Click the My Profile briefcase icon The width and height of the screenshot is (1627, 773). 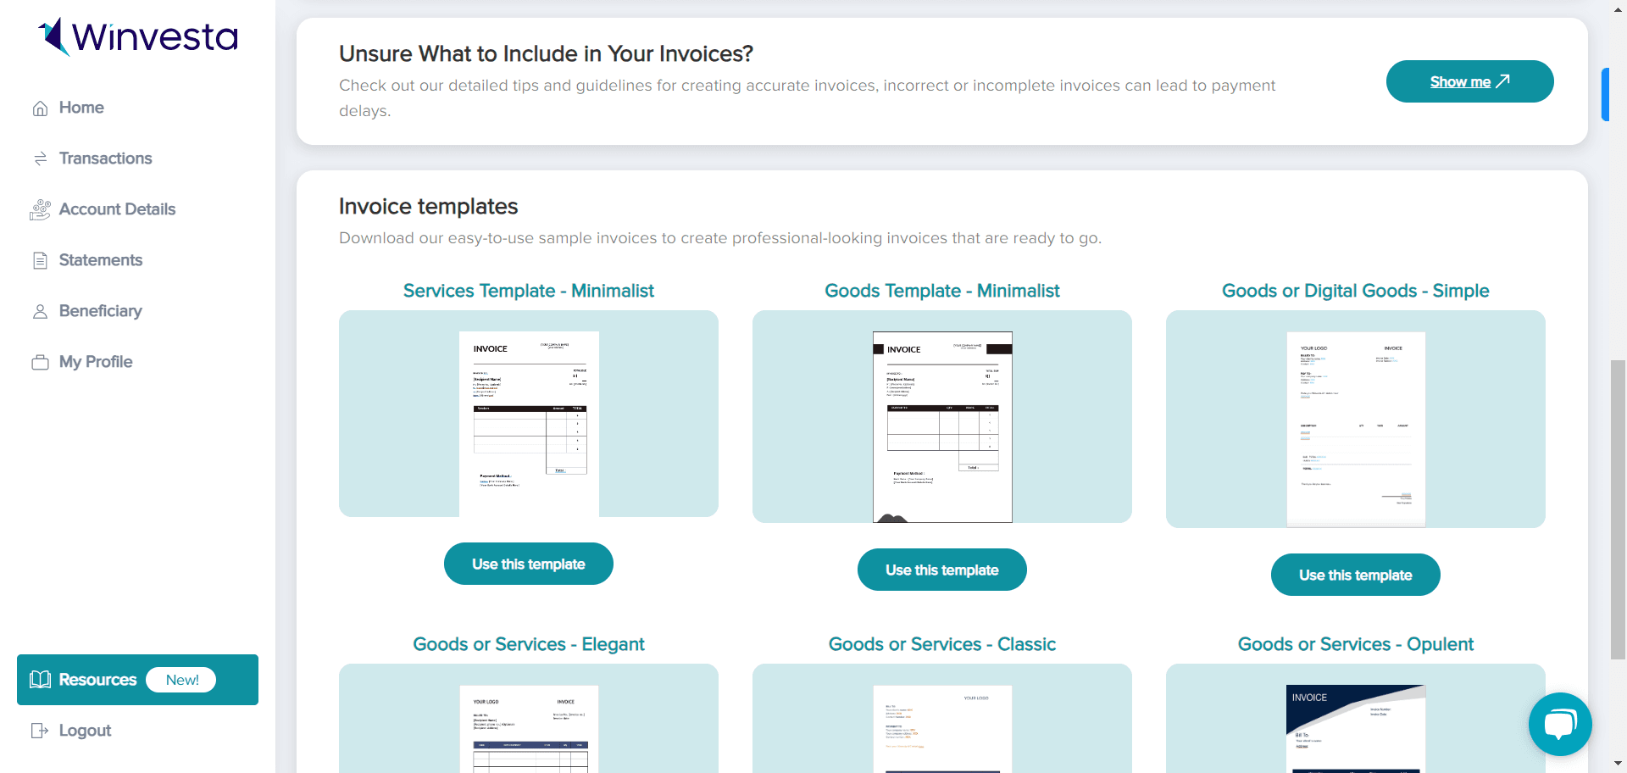pos(40,363)
